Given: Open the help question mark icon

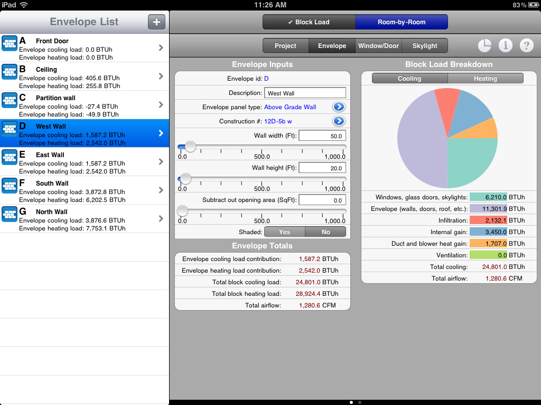Looking at the screenshot, I should tap(526, 46).
